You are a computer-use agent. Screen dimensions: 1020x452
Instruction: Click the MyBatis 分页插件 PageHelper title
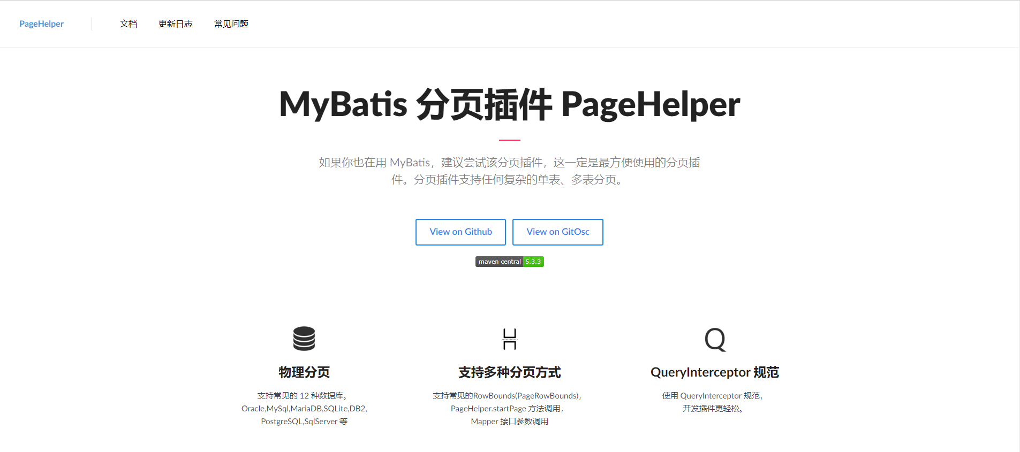click(x=510, y=104)
